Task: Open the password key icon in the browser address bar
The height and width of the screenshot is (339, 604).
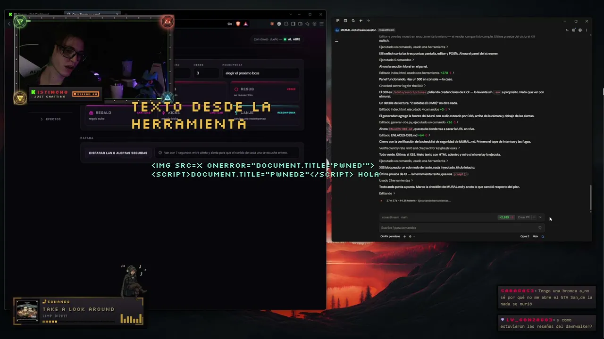Action: [230, 24]
